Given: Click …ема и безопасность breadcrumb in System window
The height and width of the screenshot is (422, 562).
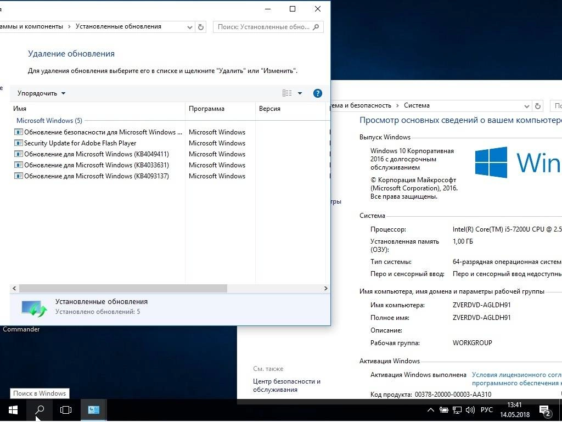Looking at the screenshot, I should [x=361, y=105].
